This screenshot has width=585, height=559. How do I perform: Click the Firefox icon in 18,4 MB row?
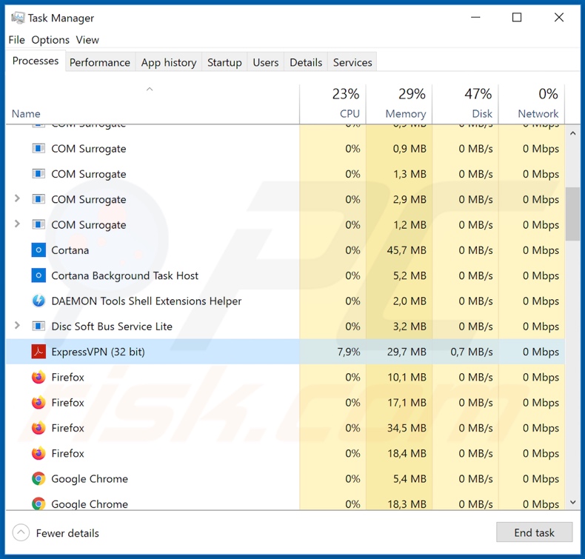pos(39,453)
